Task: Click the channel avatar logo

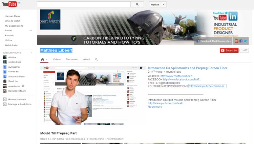Action: point(50,20)
